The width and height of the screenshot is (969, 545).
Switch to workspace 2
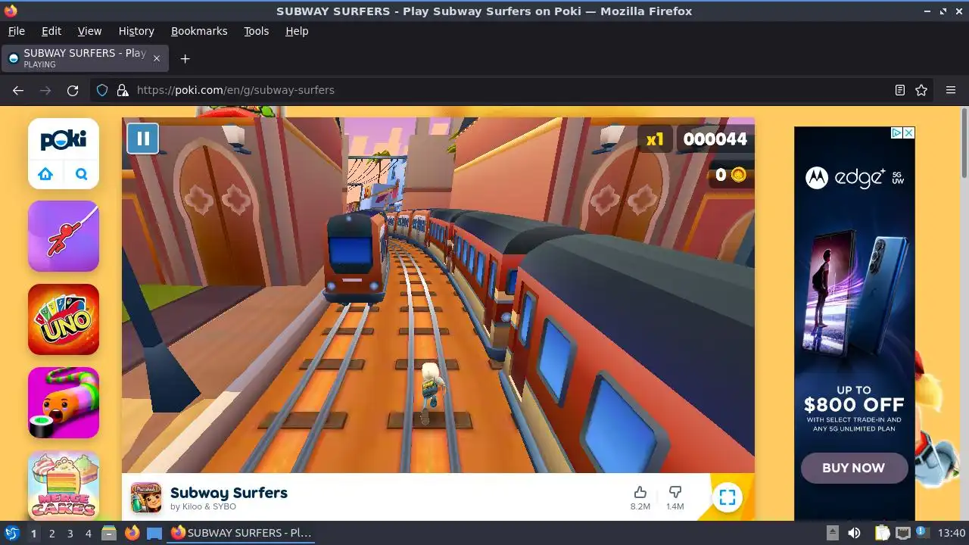pos(51,533)
